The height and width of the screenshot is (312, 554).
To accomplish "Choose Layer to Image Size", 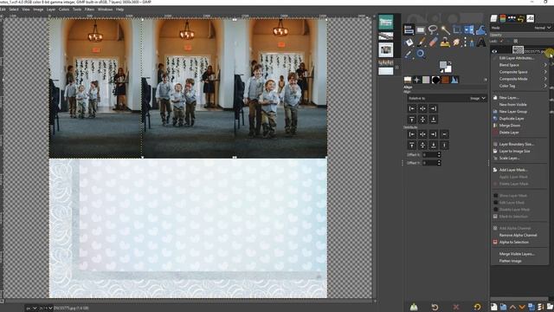I will coord(514,151).
